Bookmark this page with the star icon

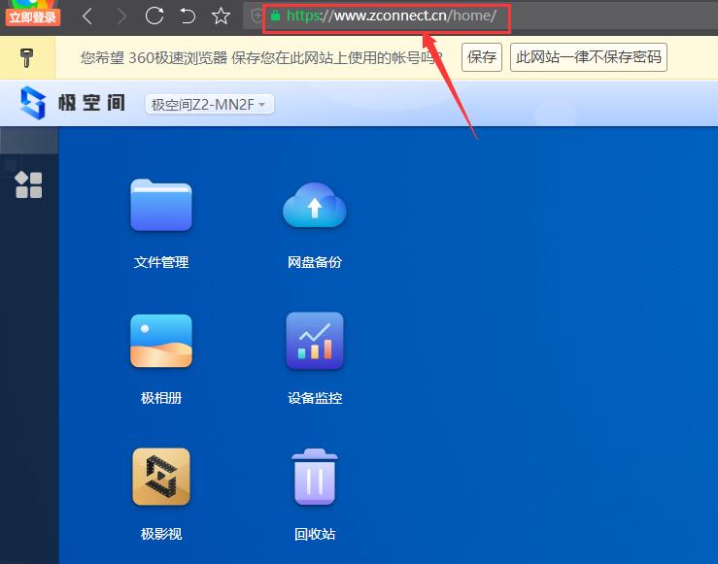(221, 16)
